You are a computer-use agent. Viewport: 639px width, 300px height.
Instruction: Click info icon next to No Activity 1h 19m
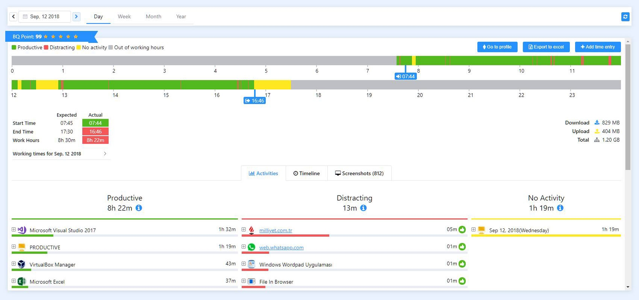coord(560,208)
